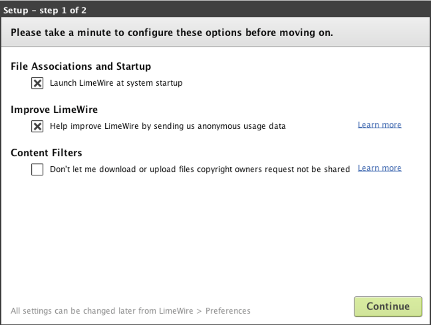Click the File Associations and Startup heading
This screenshot has height=325, width=431.
pyautogui.click(x=81, y=67)
